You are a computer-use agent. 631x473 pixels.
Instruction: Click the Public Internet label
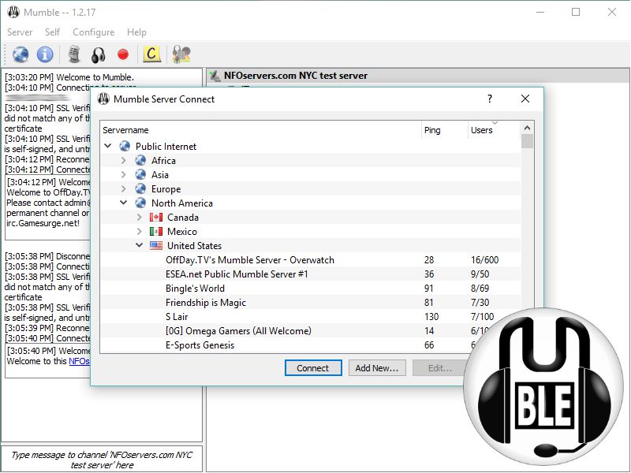[x=166, y=147]
